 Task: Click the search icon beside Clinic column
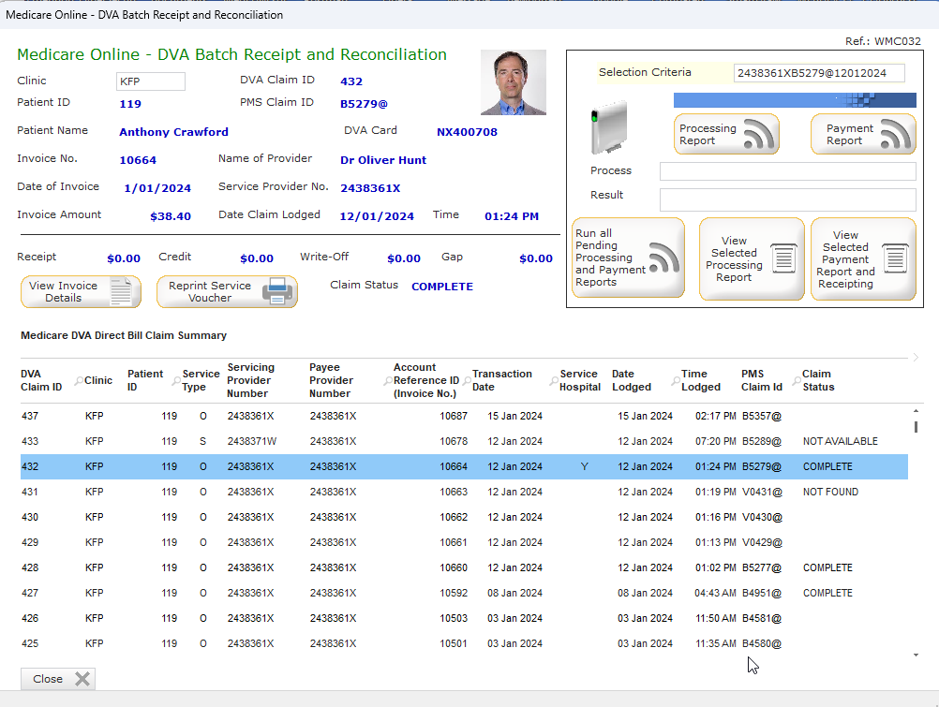click(x=79, y=381)
